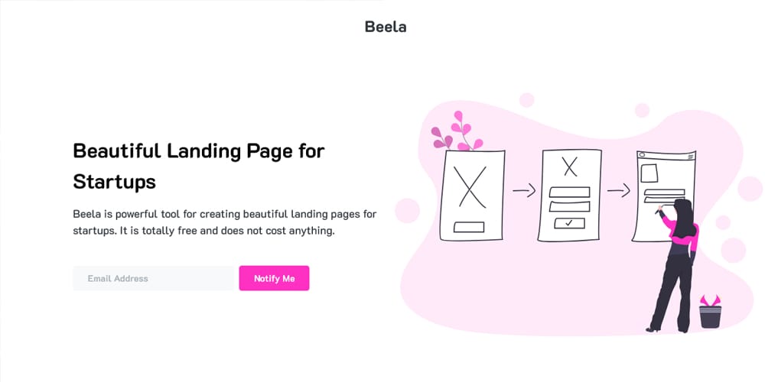The height and width of the screenshot is (382, 765).
Task: Click the top input bar in middle wireframe
Action: point(569,192)
